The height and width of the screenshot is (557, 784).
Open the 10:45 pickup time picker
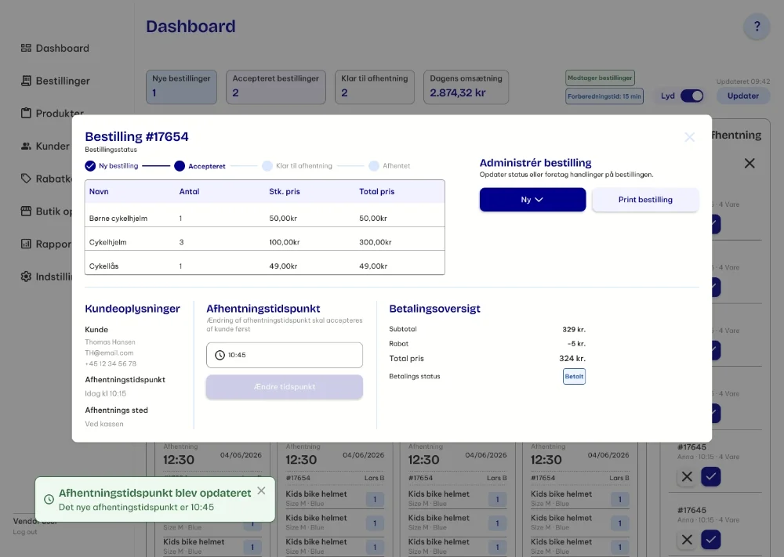pos(285,355)
